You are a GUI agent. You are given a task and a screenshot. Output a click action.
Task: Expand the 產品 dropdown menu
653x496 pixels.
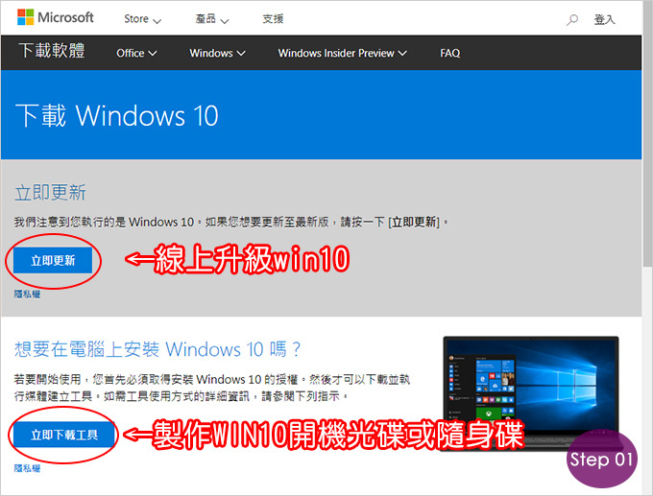coord(212,19)
